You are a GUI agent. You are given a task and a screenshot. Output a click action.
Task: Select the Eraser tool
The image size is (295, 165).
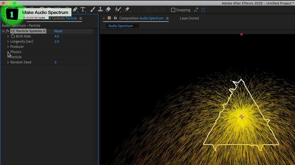(108, 10)
